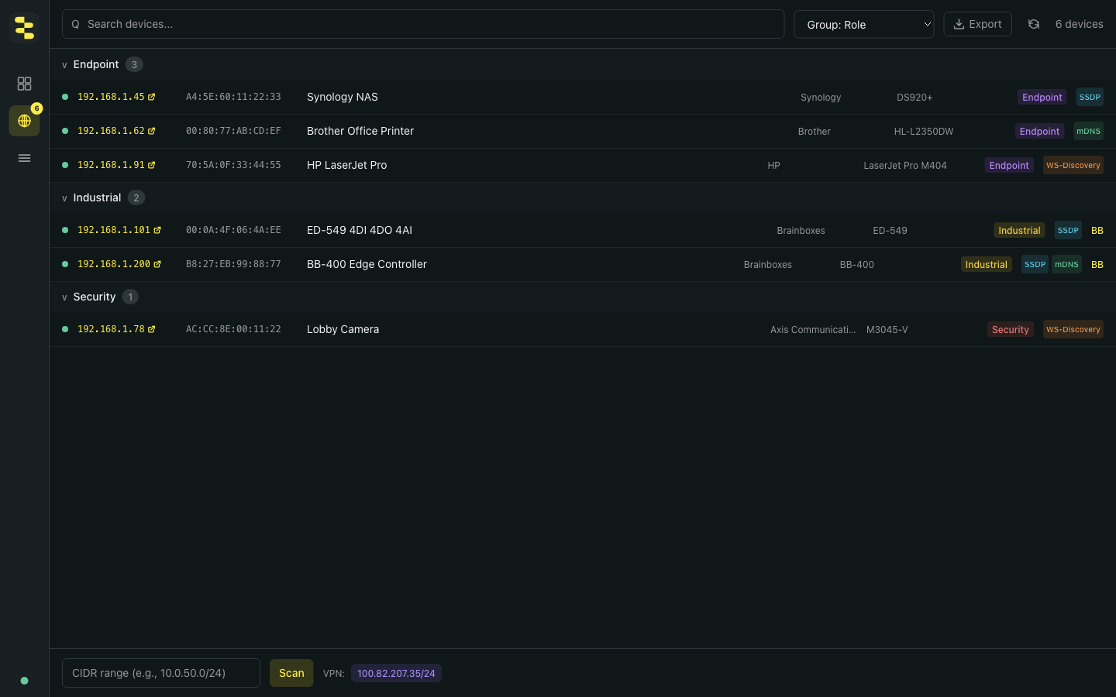Click the status dot for Synology NAS

[65, 97]
